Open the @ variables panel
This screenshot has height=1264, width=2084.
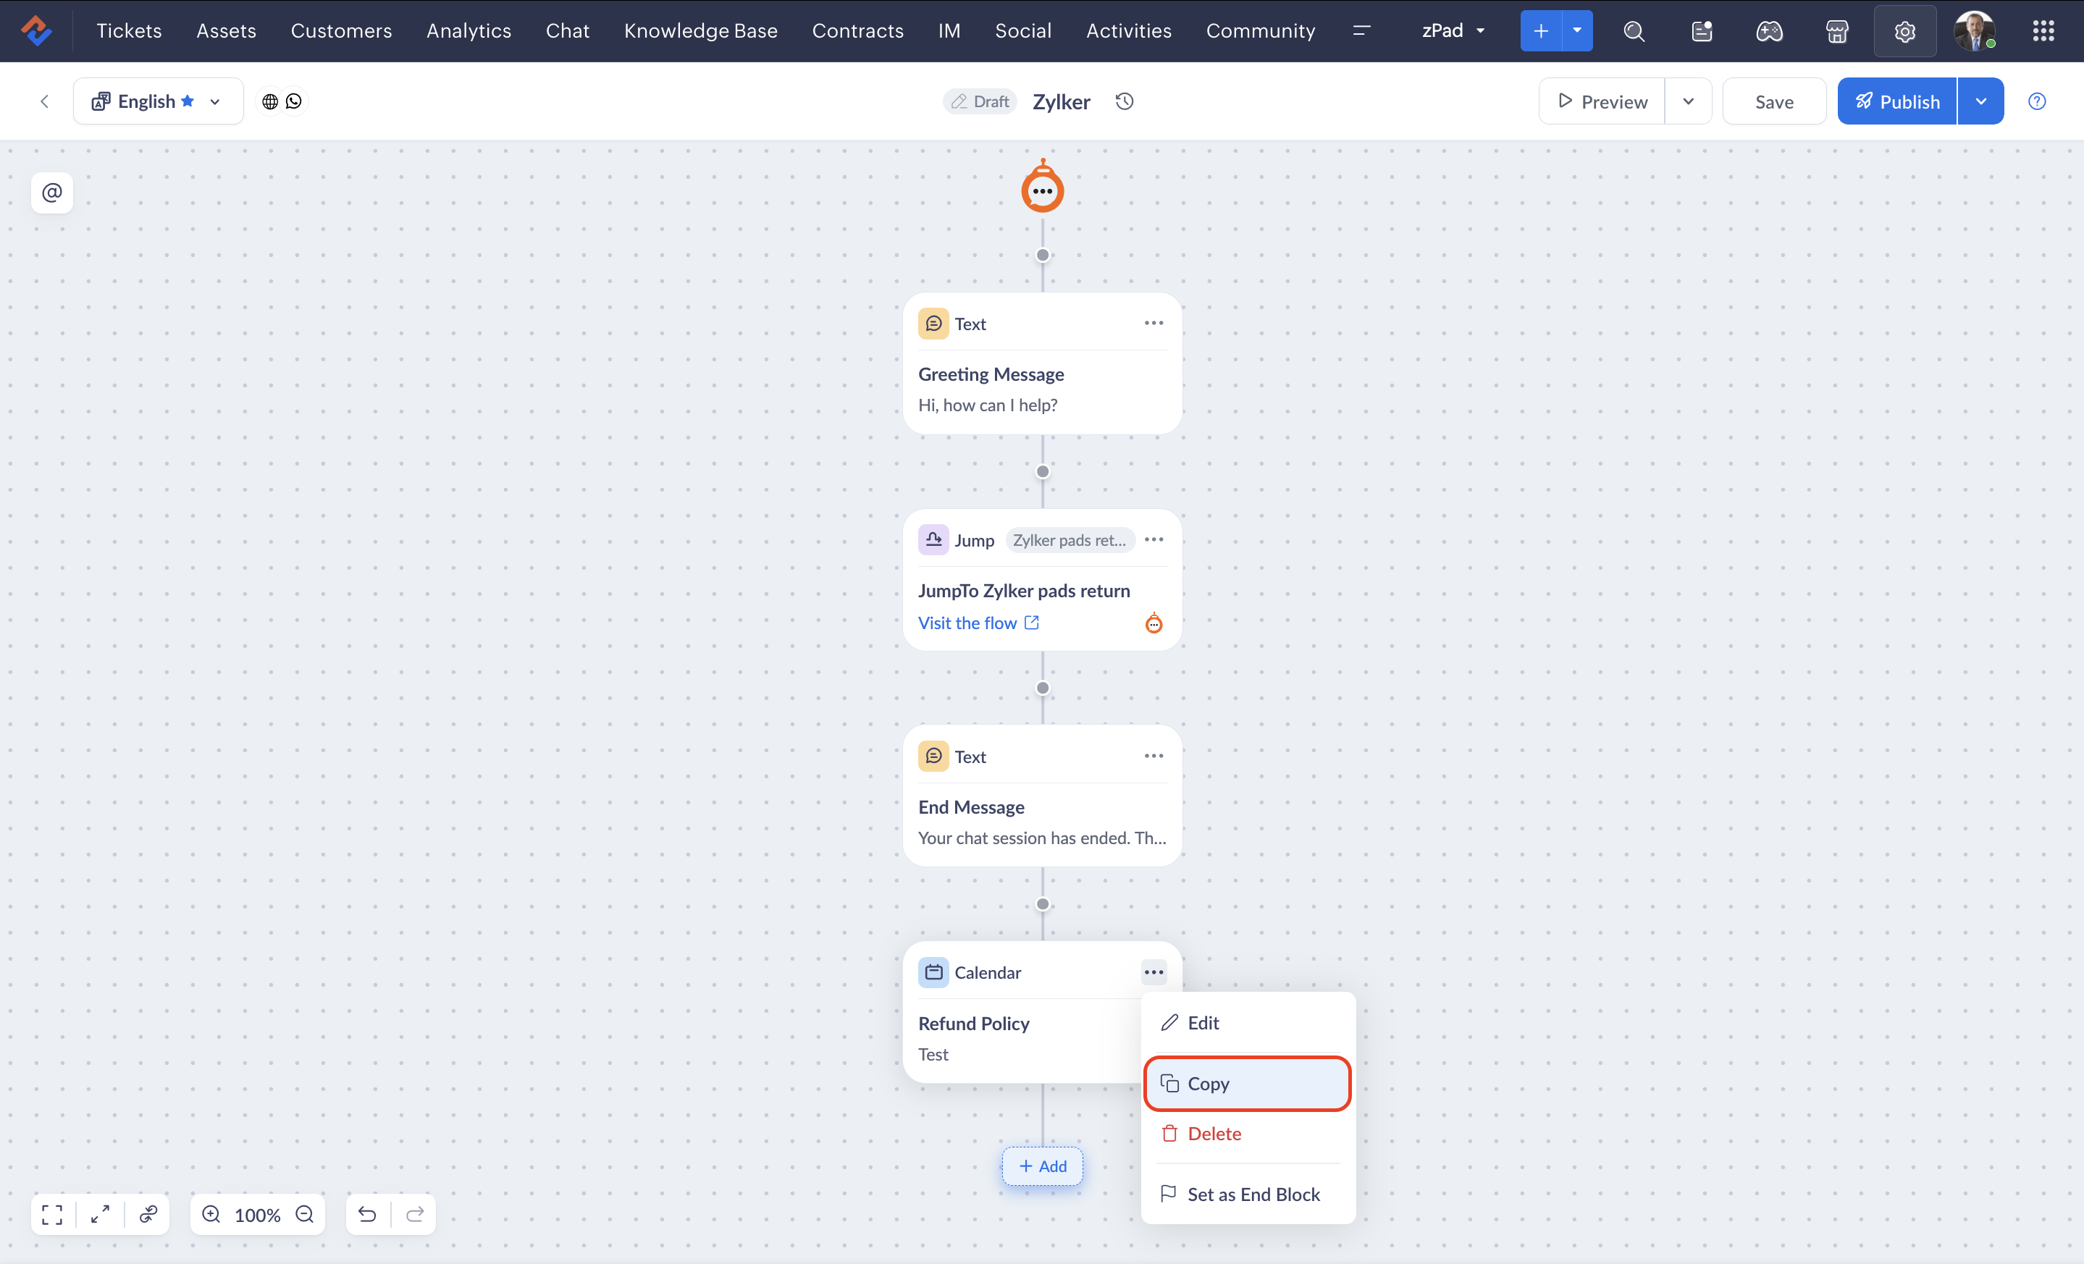51,193
